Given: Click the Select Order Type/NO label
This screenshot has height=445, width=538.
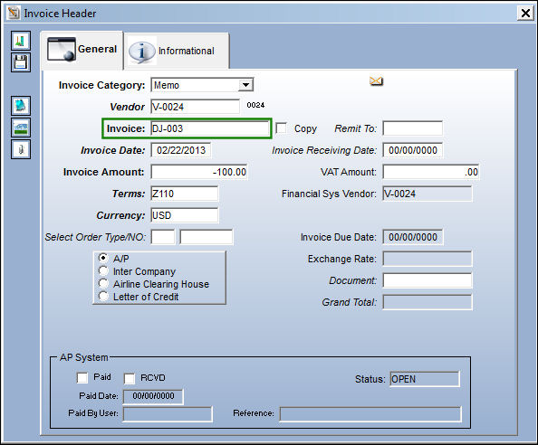Looking at the screenshot, I should (x=95, y=237).
